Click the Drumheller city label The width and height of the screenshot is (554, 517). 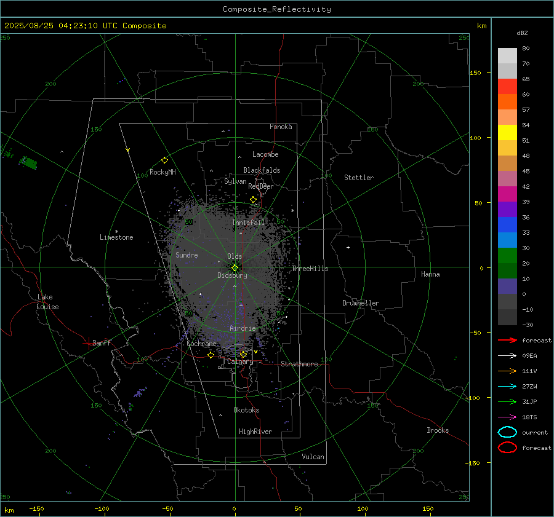click(x=361, y=303)
